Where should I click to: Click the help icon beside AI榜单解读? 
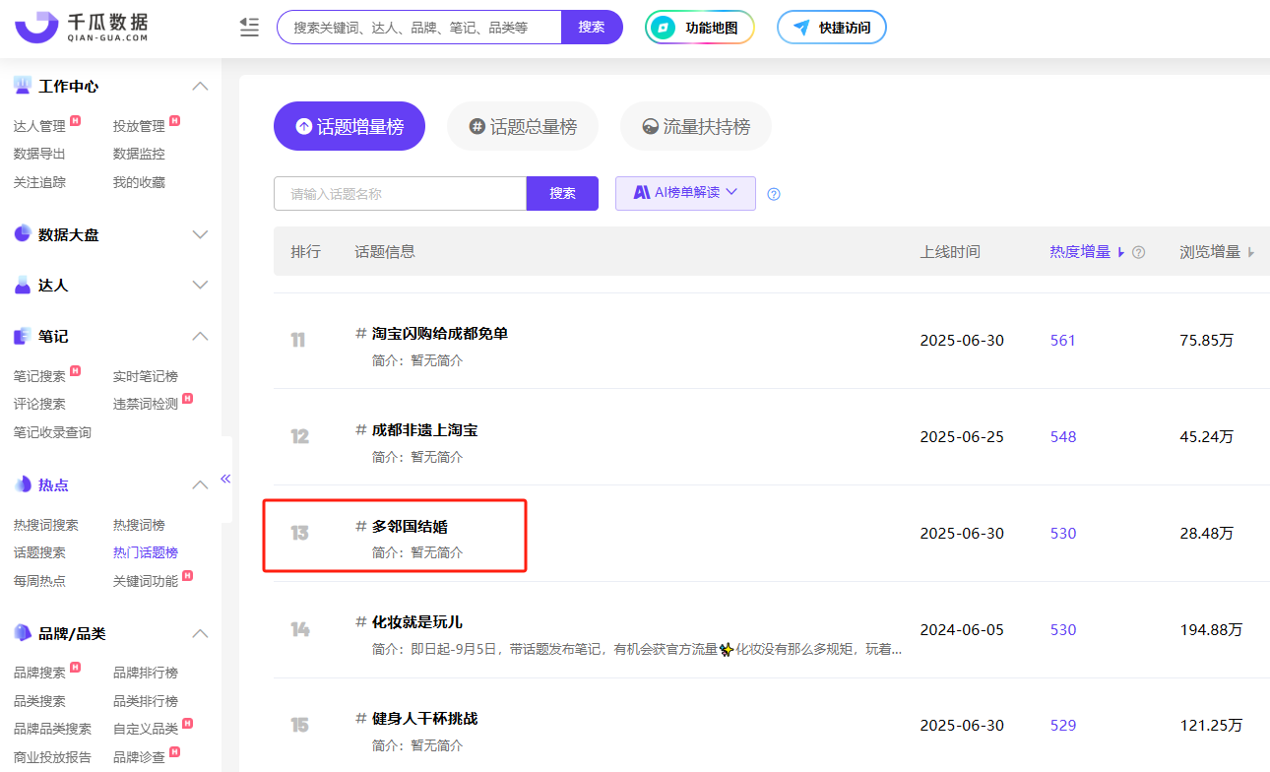pos(774,194)
